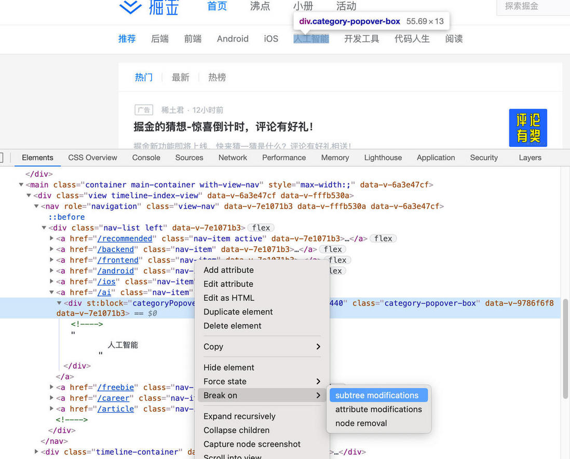The width and height of the screenshot is (570, 459).
Task: Click the 探索掘金 search field
Action: pos(533,7)
